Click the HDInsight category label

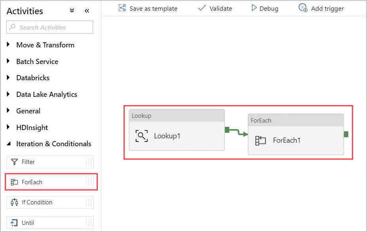(x=32, y=128)
